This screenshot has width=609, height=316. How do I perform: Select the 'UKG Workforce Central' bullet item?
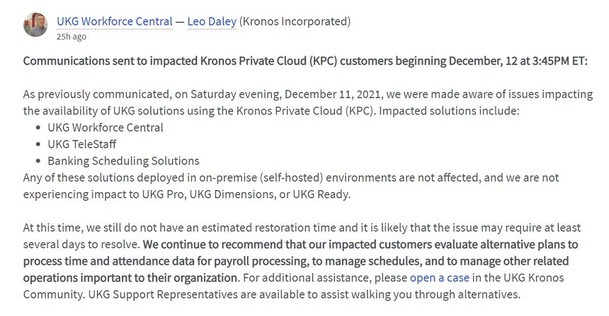click(106, 127)
